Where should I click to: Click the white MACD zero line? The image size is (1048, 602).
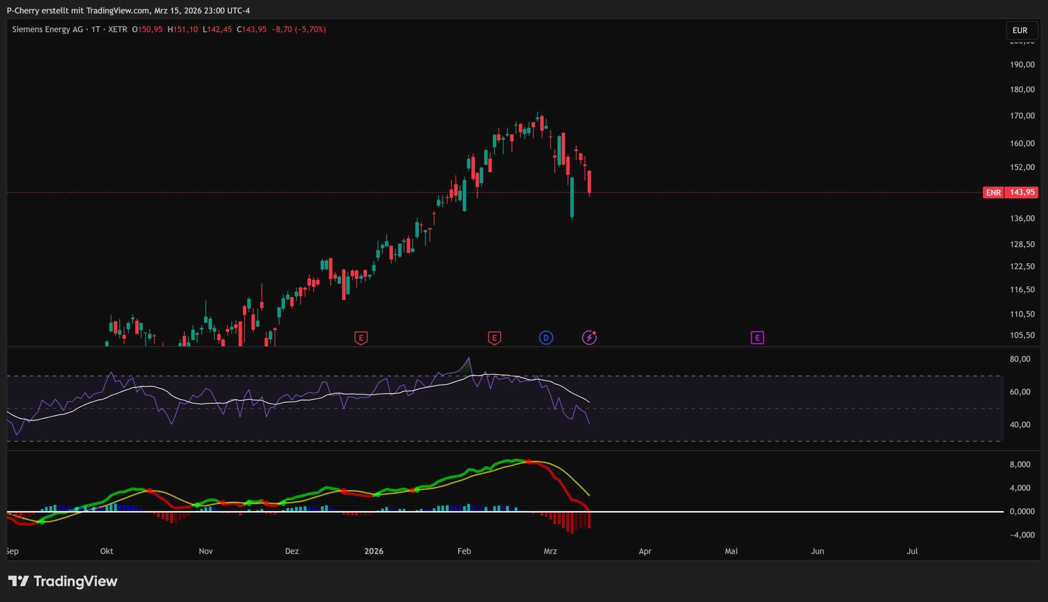[745, 512]
